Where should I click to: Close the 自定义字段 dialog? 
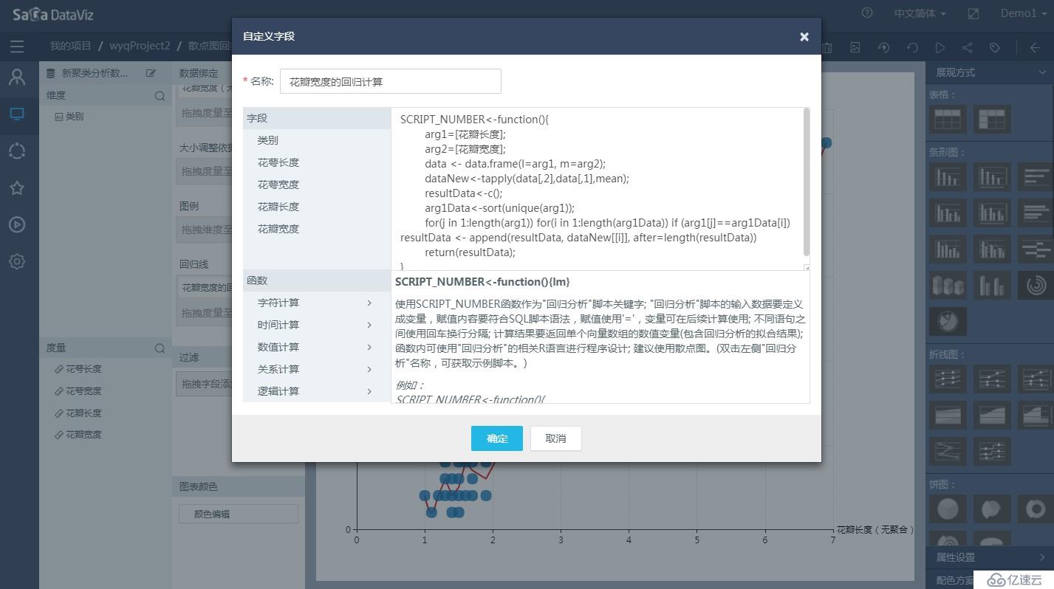804,37
